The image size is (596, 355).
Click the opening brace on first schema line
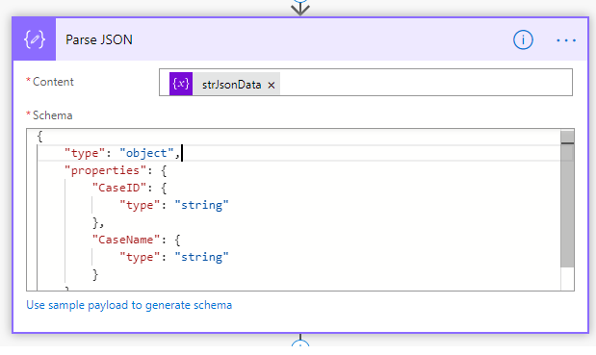[39, 136]
